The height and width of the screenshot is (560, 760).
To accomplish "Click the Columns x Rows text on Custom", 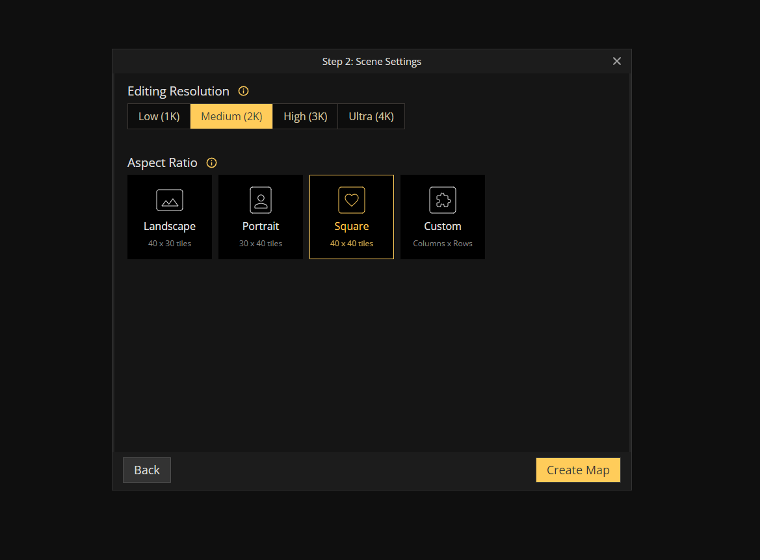I will (x=443, y=244).
